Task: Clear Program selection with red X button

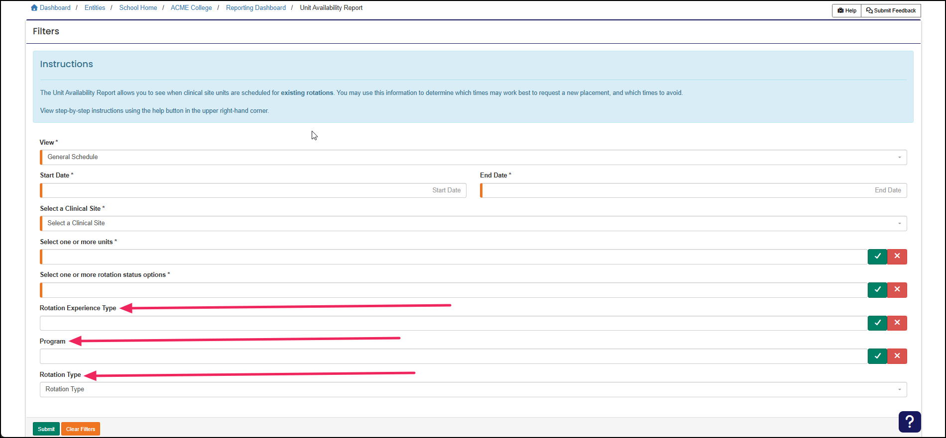Action: pos(897,356)
